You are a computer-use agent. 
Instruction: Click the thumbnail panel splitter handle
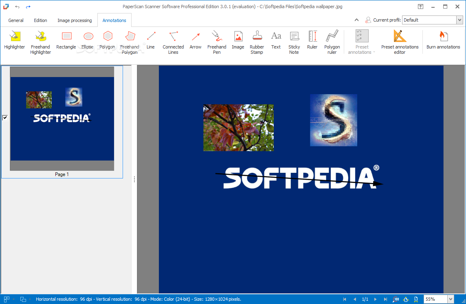(134, 179)
